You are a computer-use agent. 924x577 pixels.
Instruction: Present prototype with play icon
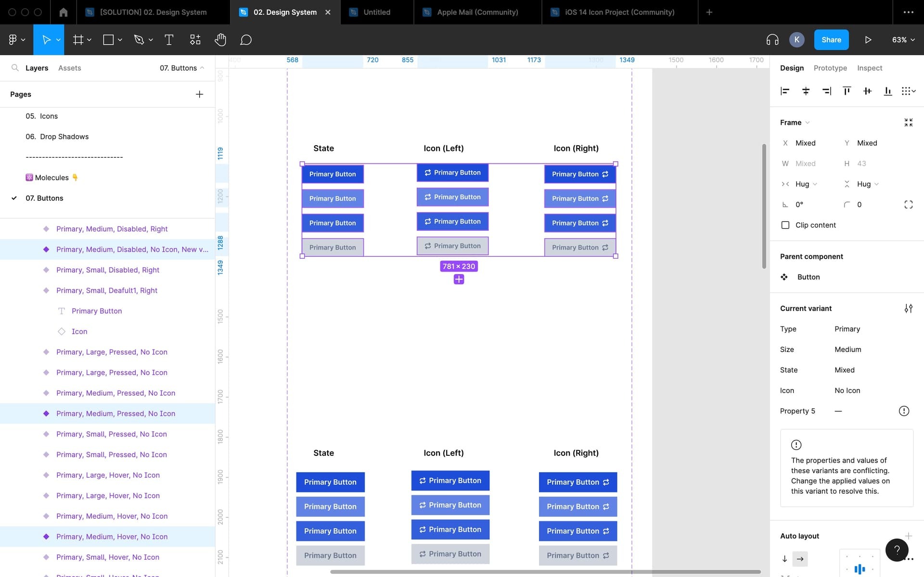click(x=868, y=39)
